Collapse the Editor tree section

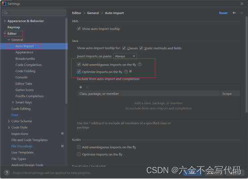pyautogui.click(x=5, y=33)
